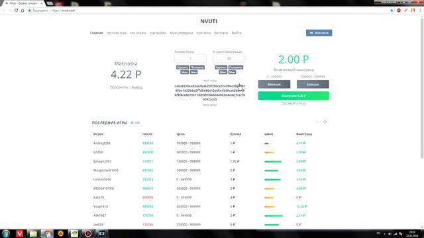Screen dimensions: 424x238
Task: Switch to Chrome on the taskbar
Action: click(47, 233)
